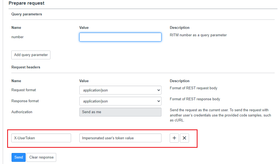Click the Send as me authorization field
Image resolution: width=278 pixels, height=164 pixels.
coord(120,112)
